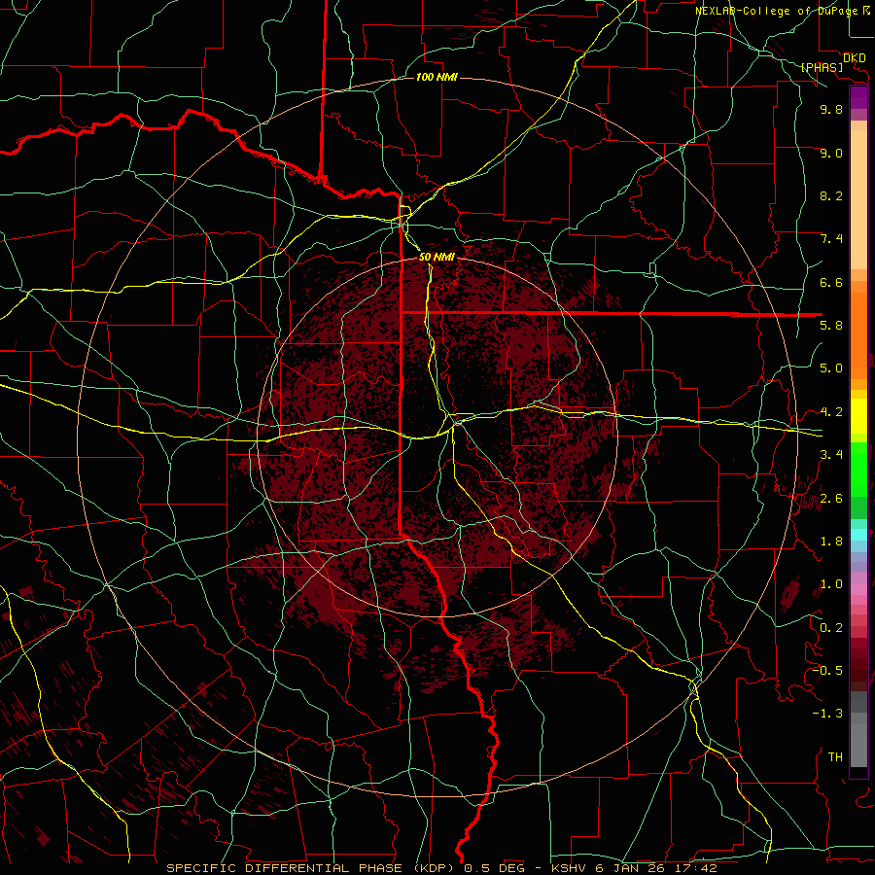Viewport: 875px width, 875px height.
Task: Click the 1.0 legend value
Action: tap(831, 584)
